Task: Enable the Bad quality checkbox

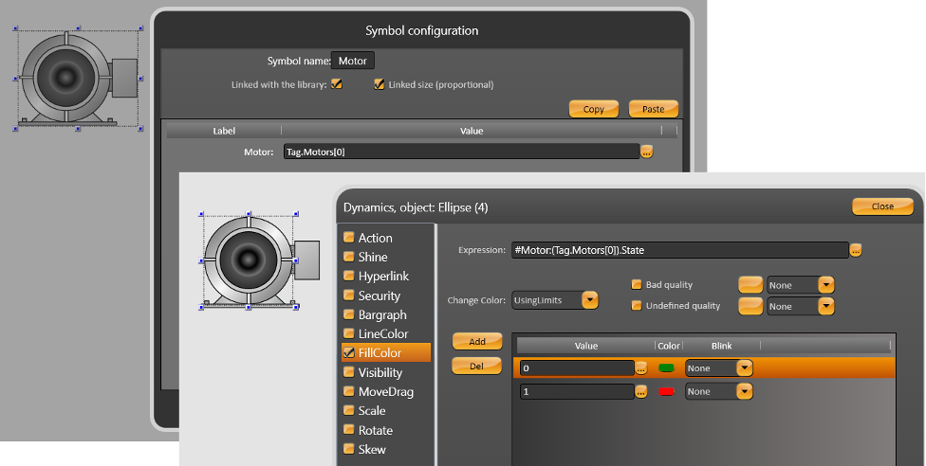Action: click(637, 284)
